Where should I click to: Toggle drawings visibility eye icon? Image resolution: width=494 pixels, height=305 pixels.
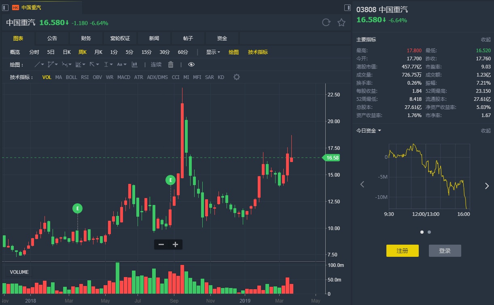click(191, 64)
